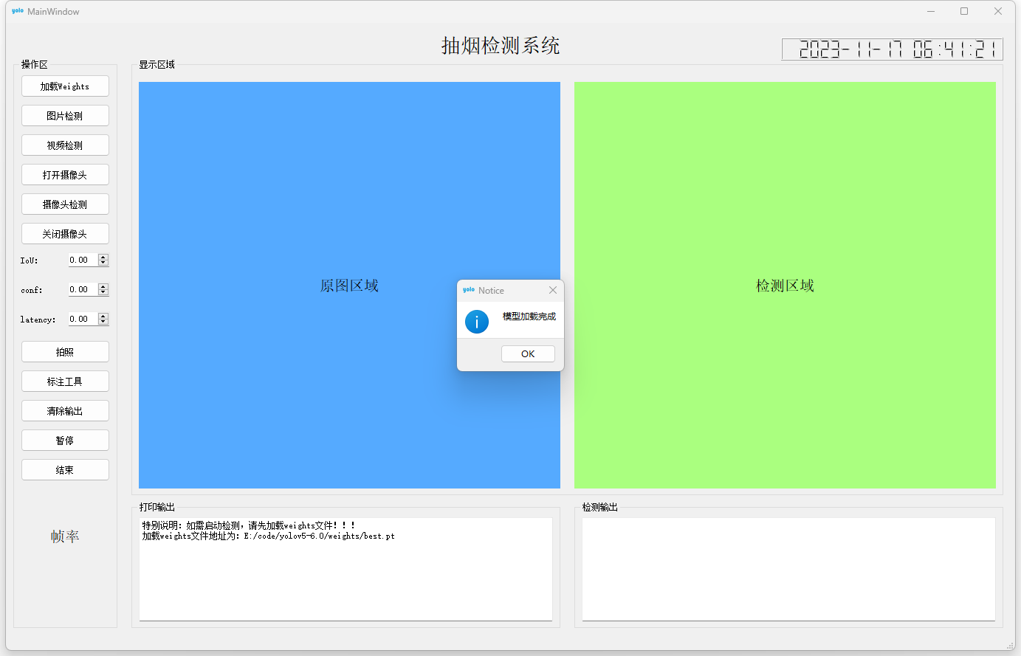The width and height of the screenshot is (1021, 656).
Task: Click OK in the Notice dialog
Action: (x=528, y=354)
